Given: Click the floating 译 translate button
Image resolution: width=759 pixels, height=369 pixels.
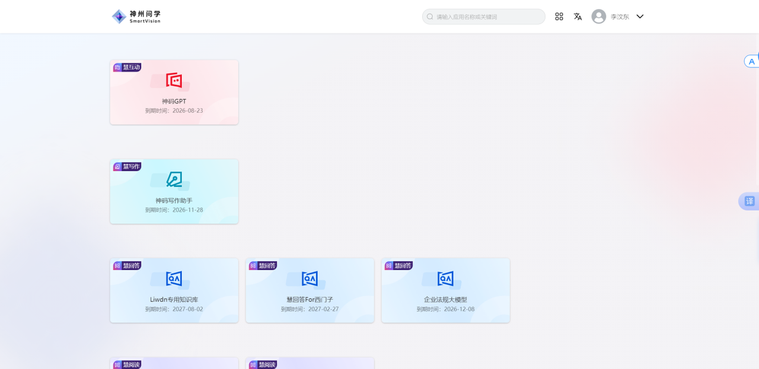Looking at the screenshot, I should [750, 201].
